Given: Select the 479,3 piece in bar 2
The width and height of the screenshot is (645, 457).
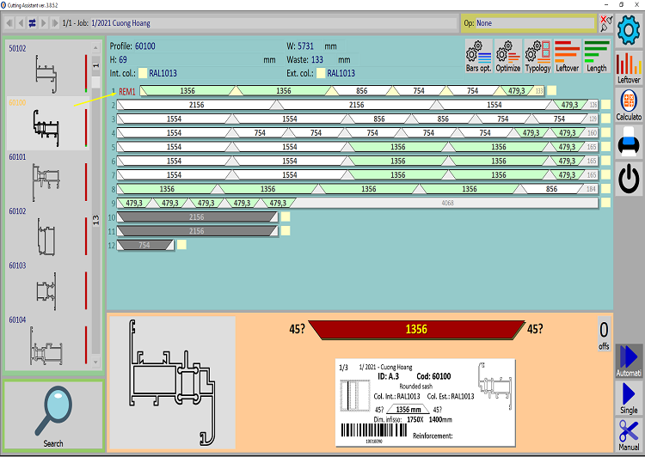Looking at the screenshot, I should click(x=569, y=105).
